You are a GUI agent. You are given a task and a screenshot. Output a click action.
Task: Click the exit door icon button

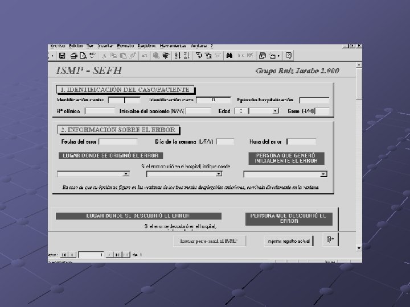[x=330, y=239]
